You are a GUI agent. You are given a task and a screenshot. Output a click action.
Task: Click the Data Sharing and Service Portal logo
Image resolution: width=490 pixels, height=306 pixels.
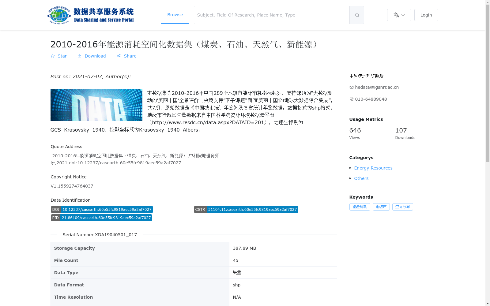[x=91, y=15]
